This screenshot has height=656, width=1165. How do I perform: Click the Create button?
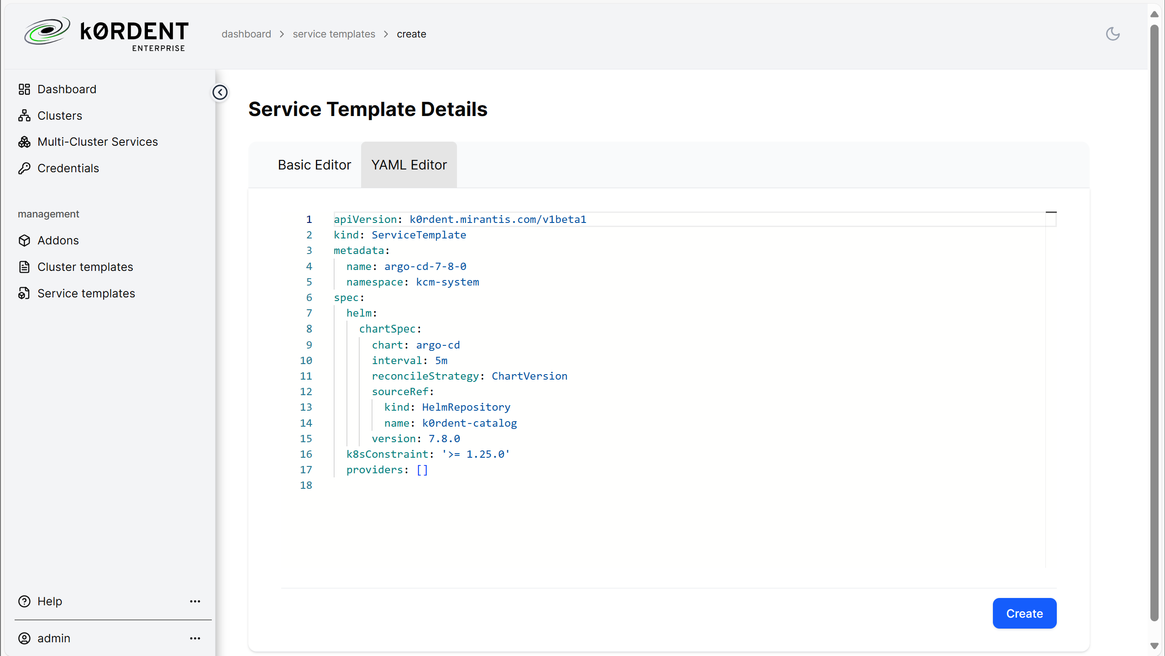(1024, 613)
